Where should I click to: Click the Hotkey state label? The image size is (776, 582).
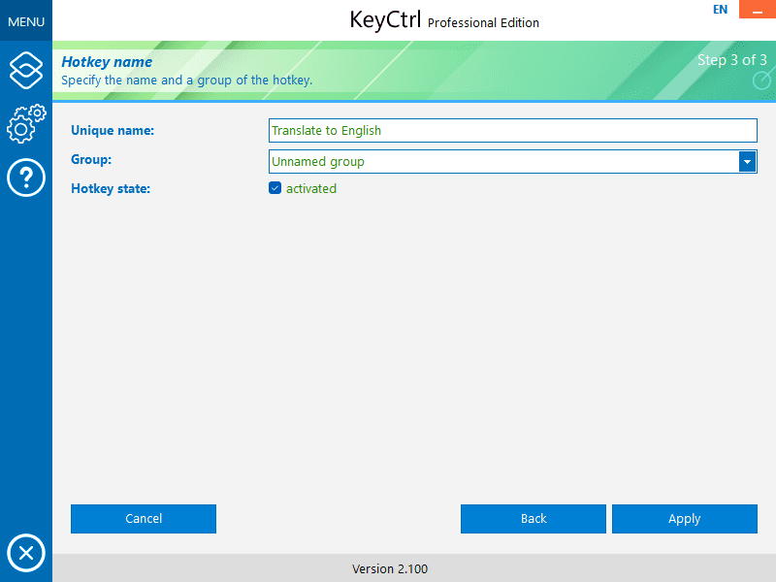[111, 188]
